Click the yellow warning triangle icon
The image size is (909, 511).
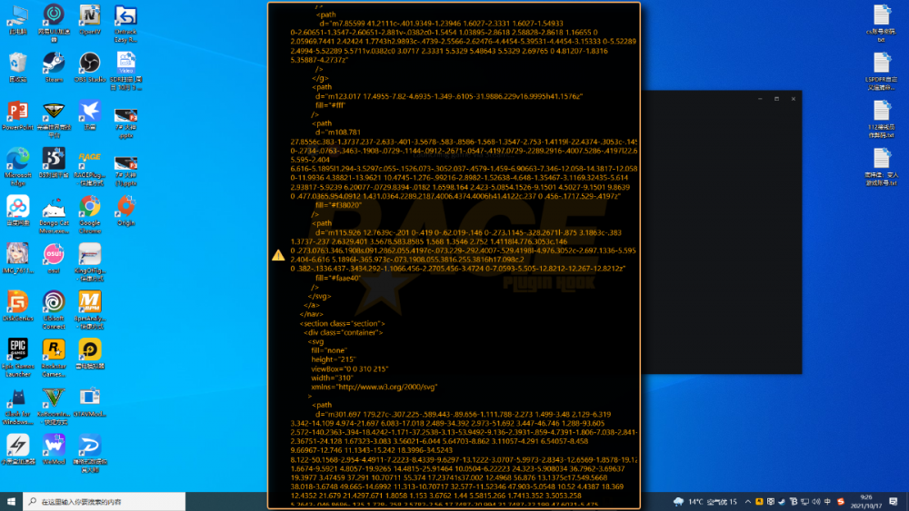[x=278, y=255]
